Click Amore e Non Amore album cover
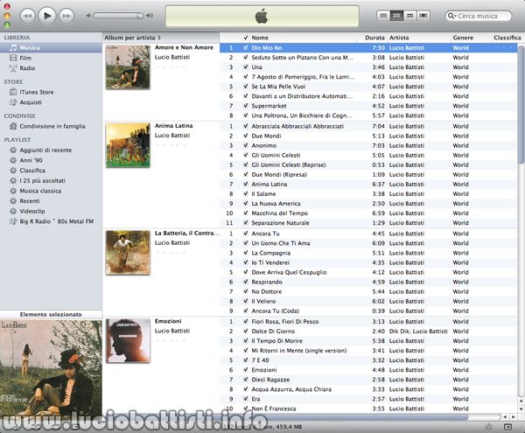525x433 pixels. pos(128,67)
